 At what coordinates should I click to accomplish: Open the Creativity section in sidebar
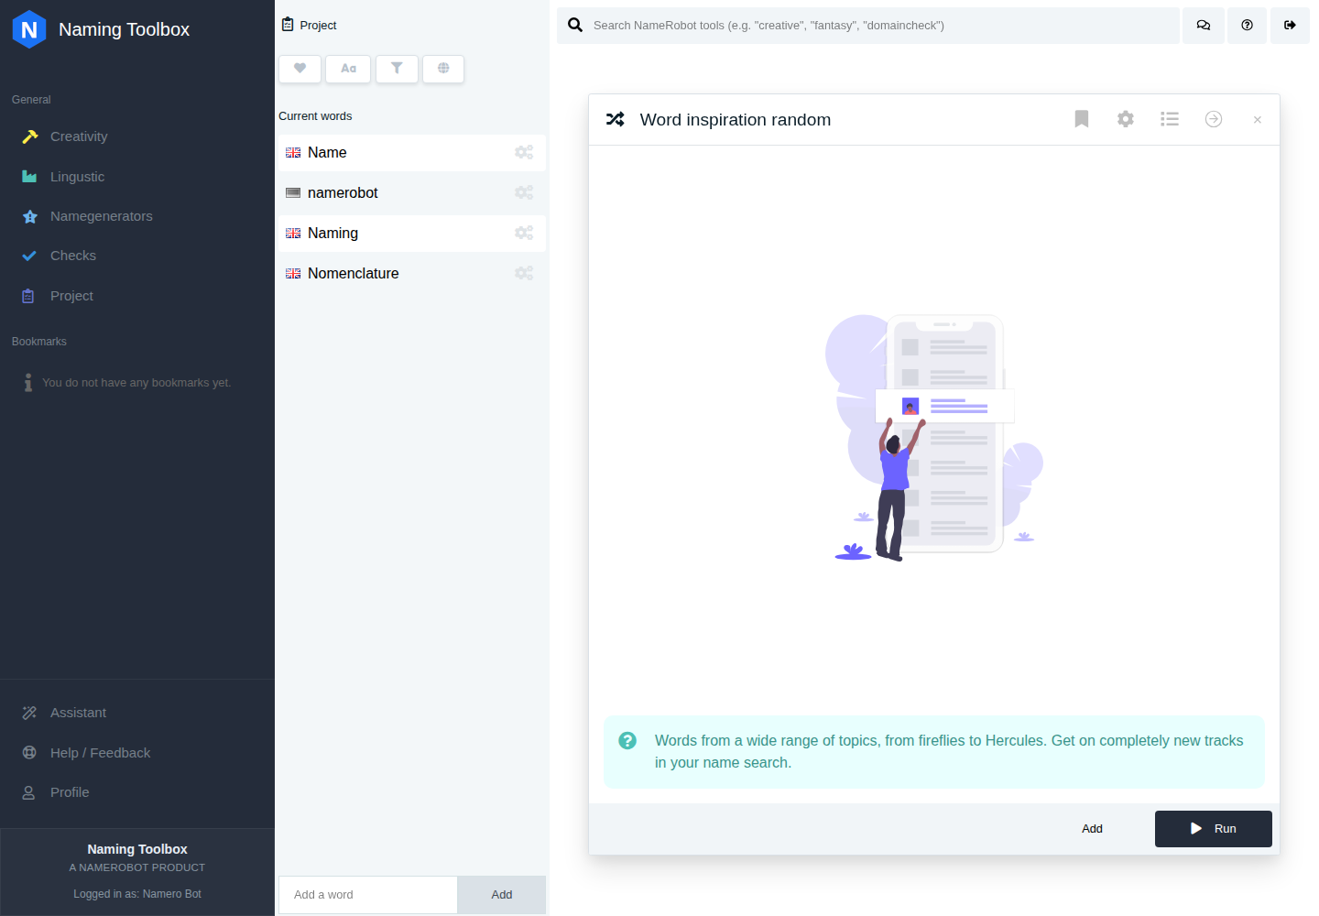79,136
